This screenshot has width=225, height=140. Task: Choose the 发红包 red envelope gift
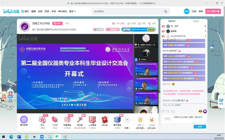[105, 120]
